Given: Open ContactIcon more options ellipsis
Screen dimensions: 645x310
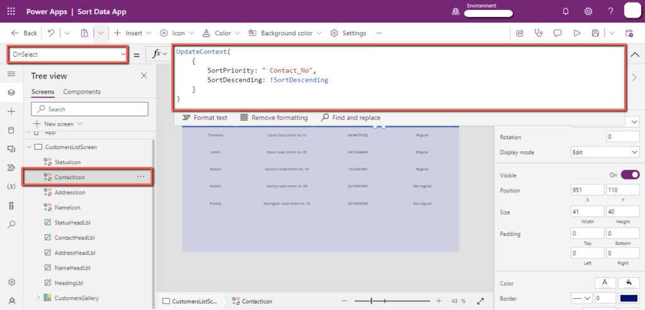Looking at the screenshot, I should click(x=140, y=177).
